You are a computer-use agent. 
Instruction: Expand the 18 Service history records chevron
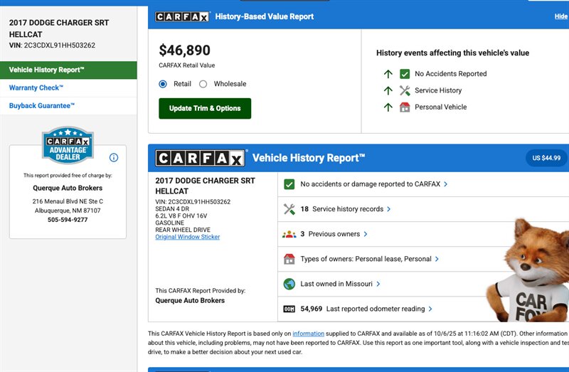click(389, 209)
